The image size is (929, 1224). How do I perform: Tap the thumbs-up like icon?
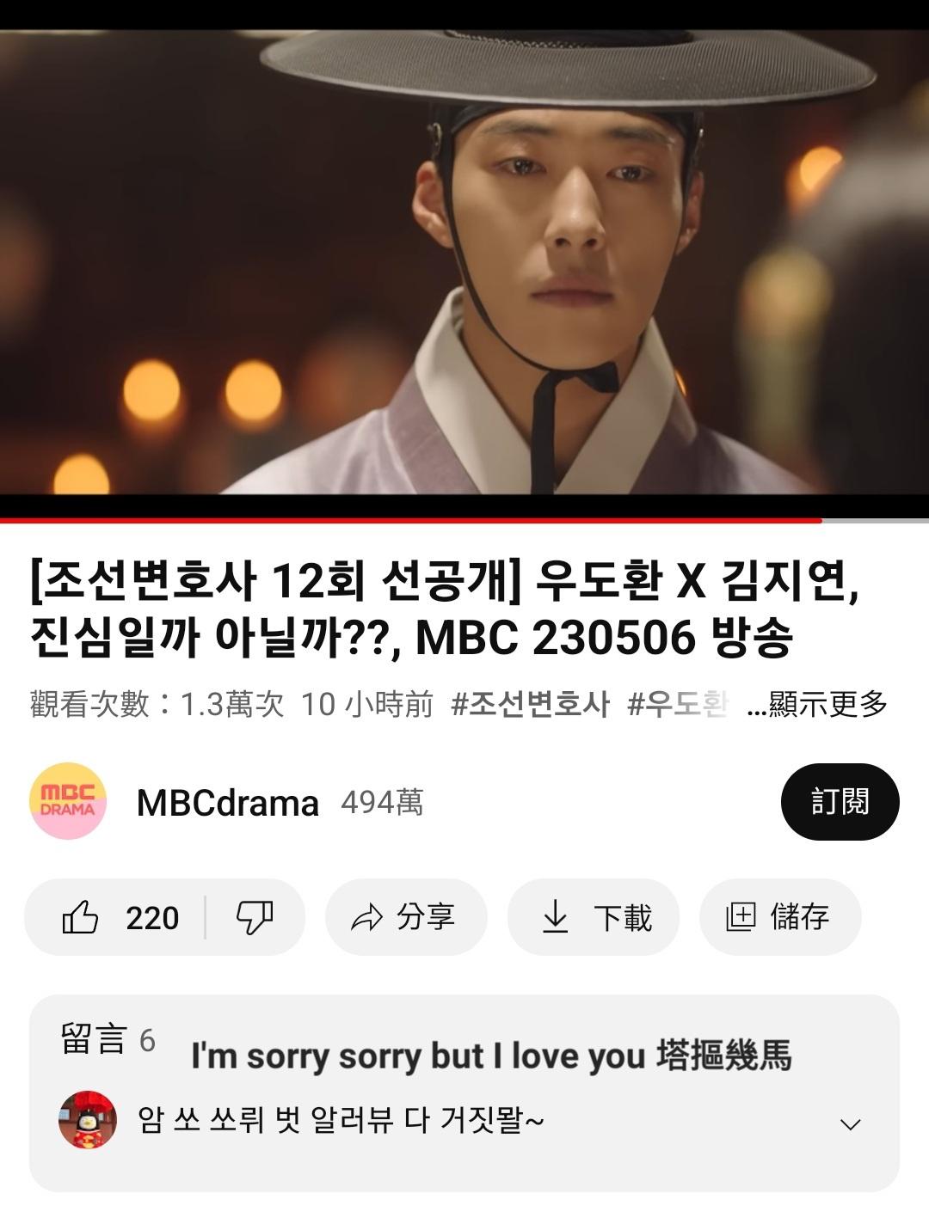point(80,917)
